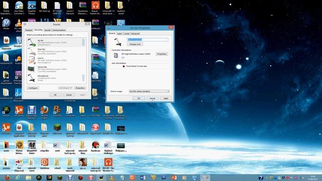Open Firefox from the taskbar
Screen dimensions: 322x181
point(8,177)
